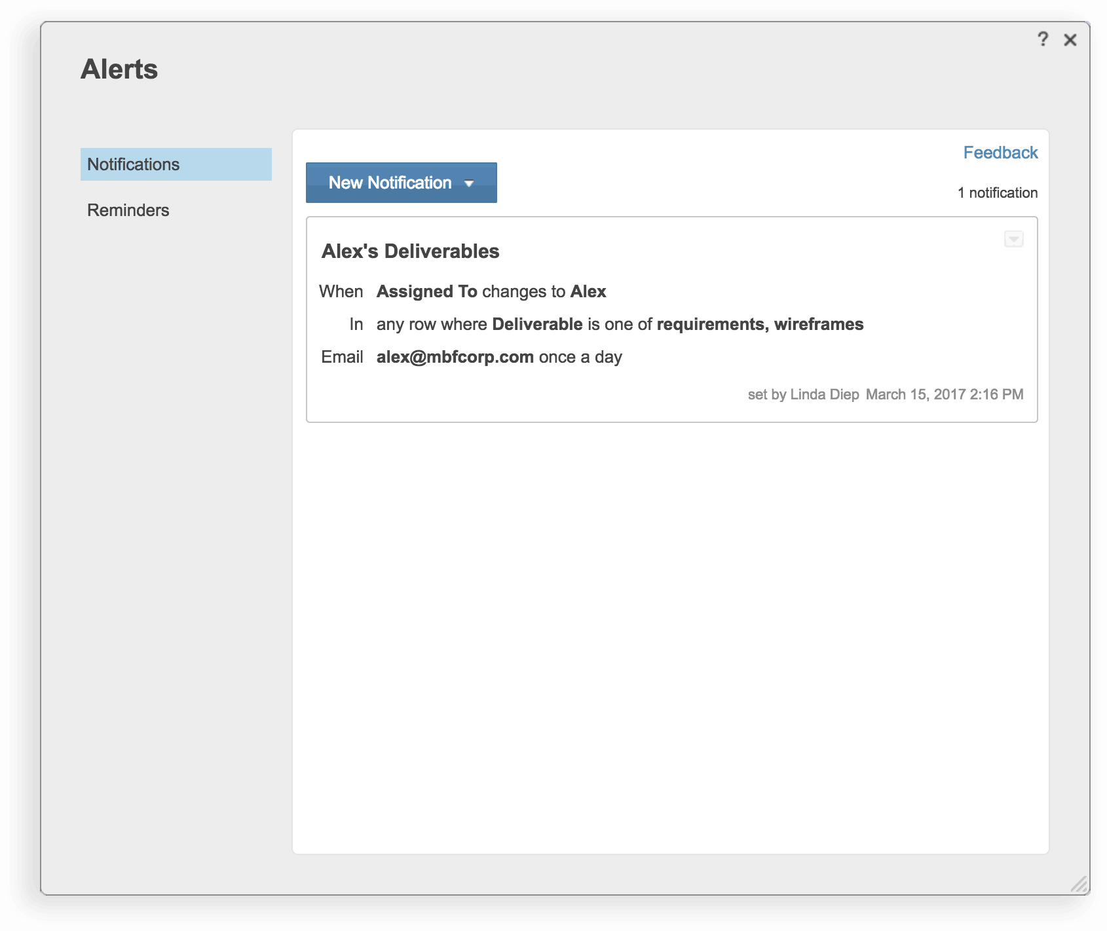Screen dimensions: 1107x931
Task: Open the help question mark icon
Action: [1043, 39]
